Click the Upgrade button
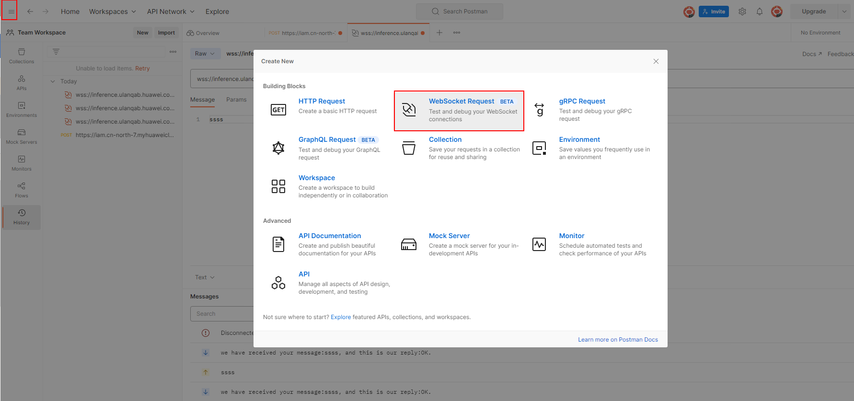Image resolution: width=854 pixels, height=401 pixels. point(814,11)
